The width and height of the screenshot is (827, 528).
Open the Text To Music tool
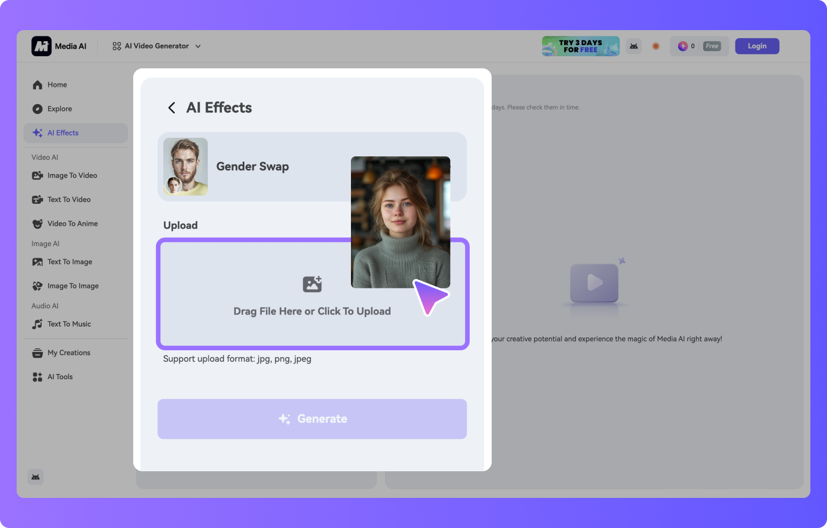coord(69,324)
